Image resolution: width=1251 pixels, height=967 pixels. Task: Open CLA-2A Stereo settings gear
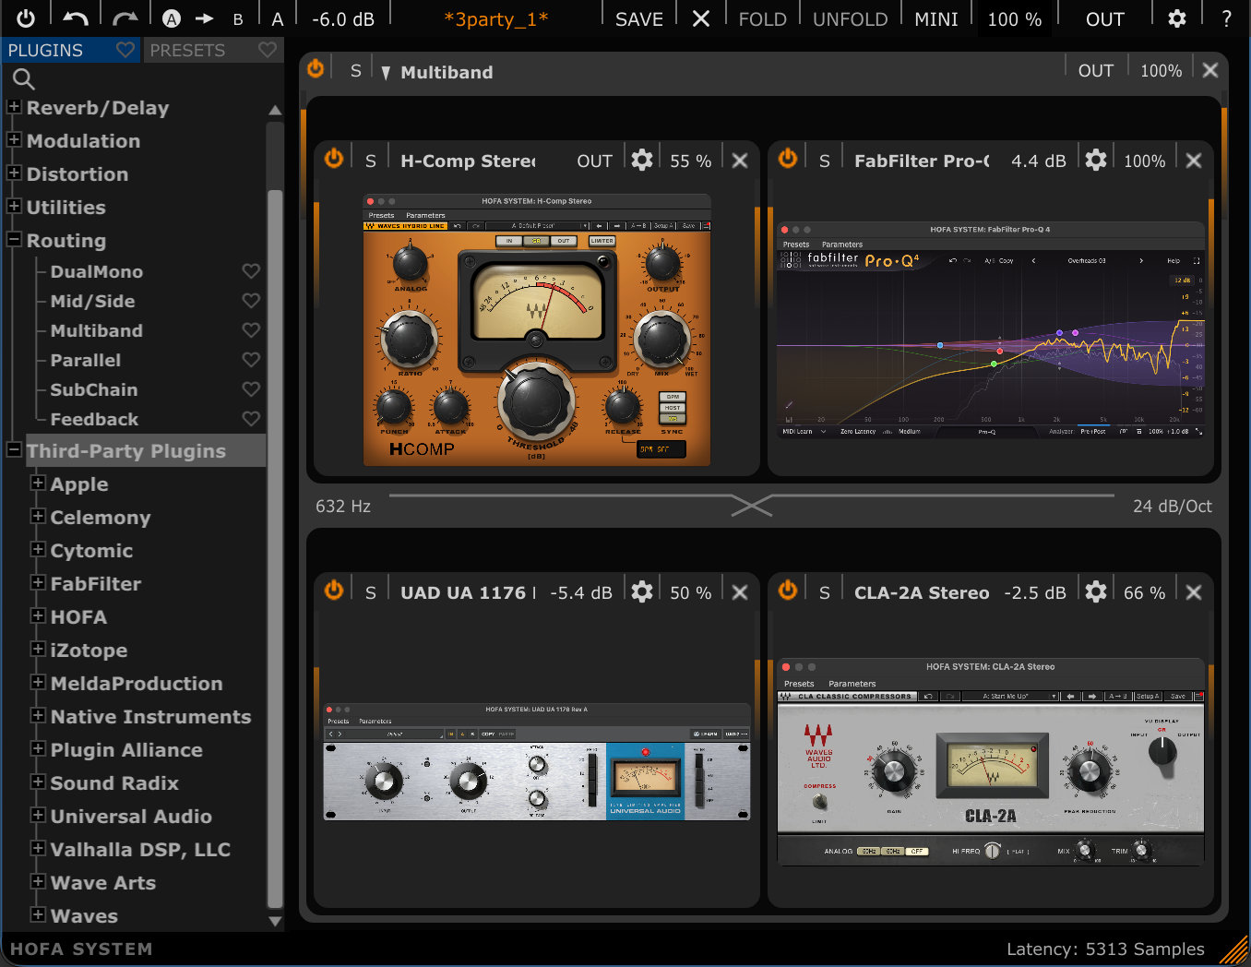coord(1096,591)
